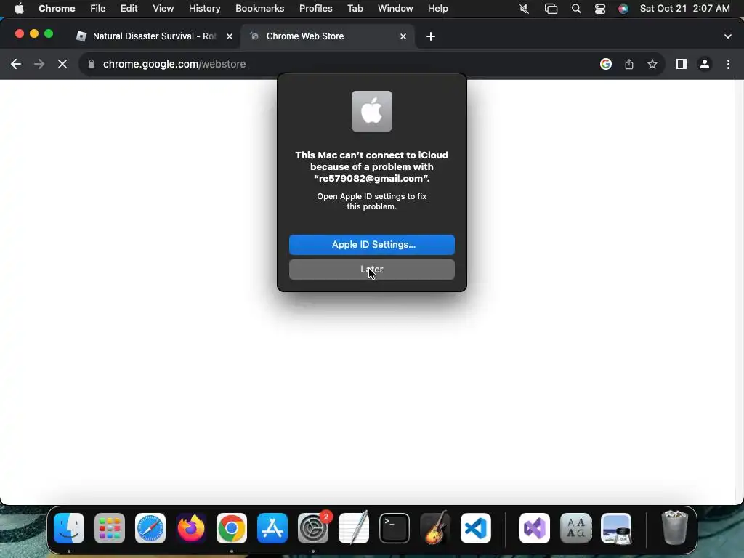This screenshot has width=744, height=558.
Task: Click the Google icon in the address bar
Action: click(x=606, y=64)
